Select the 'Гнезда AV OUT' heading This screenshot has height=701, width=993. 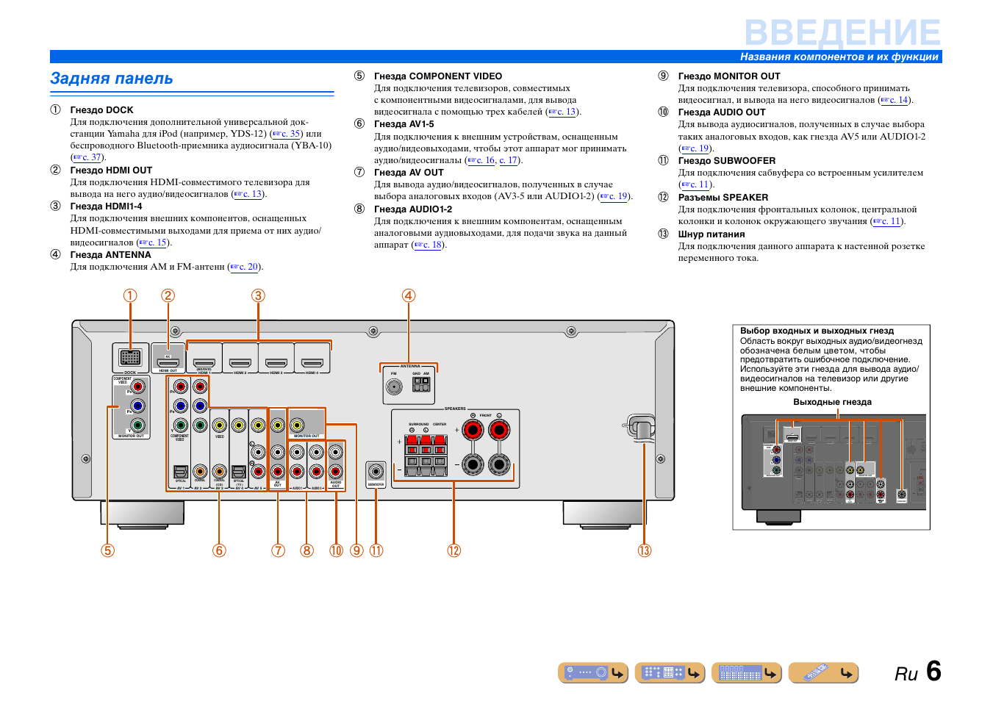[x=409, y=173]
